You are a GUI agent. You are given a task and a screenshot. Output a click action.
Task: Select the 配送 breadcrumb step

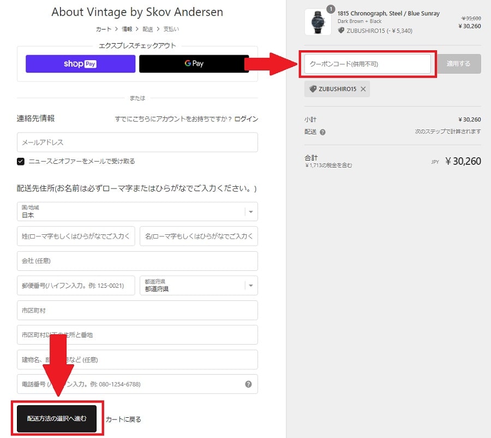coord(148,29)
